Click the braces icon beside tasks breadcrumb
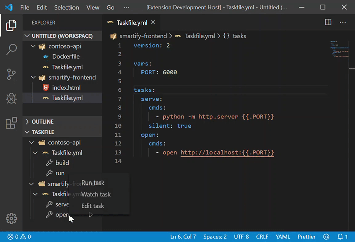This screenshot has height=242, width=355. pos(226,36)
